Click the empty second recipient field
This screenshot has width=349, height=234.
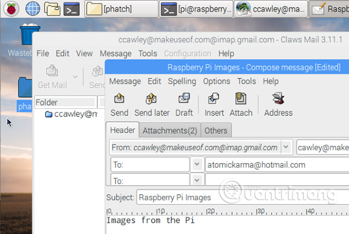point(277,179)
